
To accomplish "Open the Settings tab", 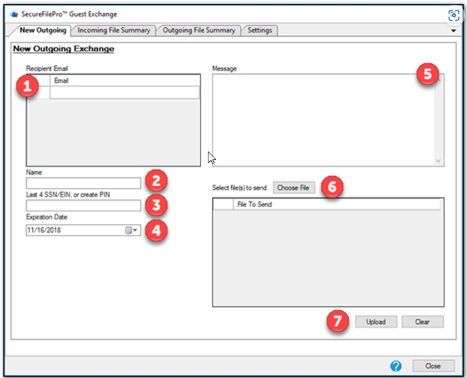I will pyautogui.click(x=259, y=30).
